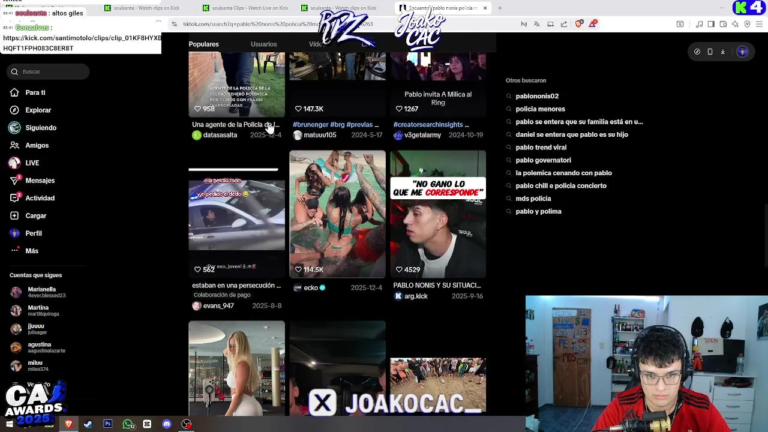This screenshot has width=768, height=432.
Task: Open Windows Start menu
Action: 9,424
